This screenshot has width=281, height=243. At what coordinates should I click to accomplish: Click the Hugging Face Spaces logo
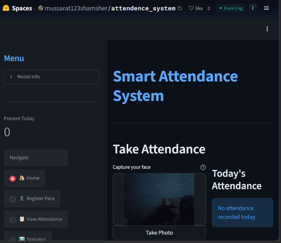coord(6,8)
